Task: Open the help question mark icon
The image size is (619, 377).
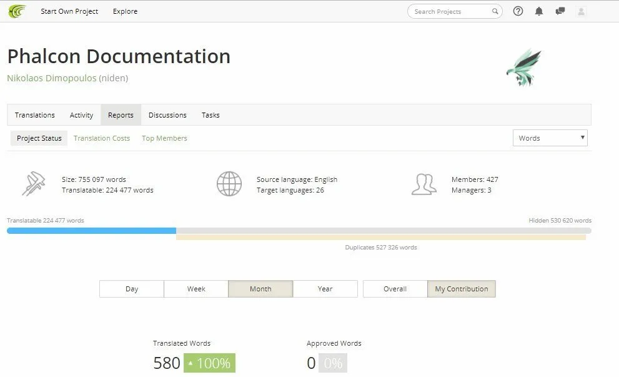Action: (518, 11)
